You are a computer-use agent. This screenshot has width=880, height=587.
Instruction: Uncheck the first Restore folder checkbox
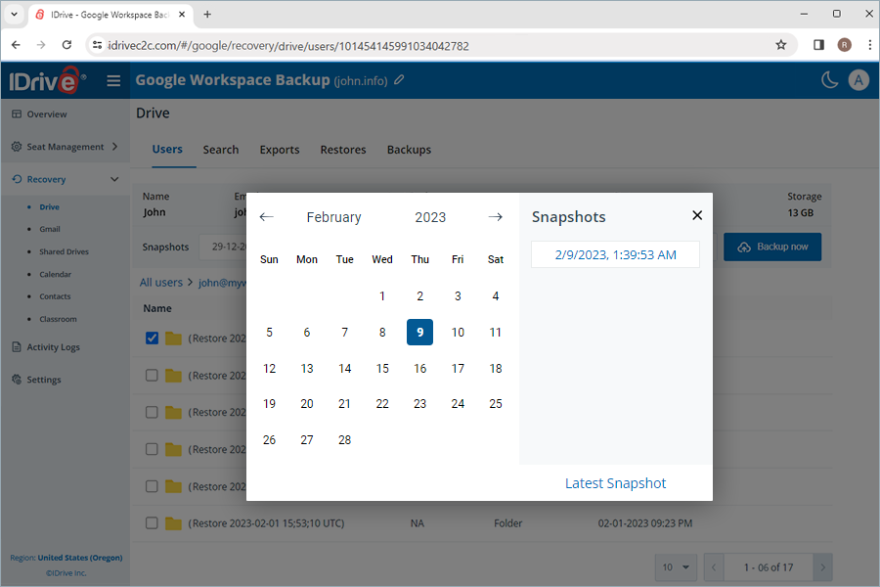(152, 338)
